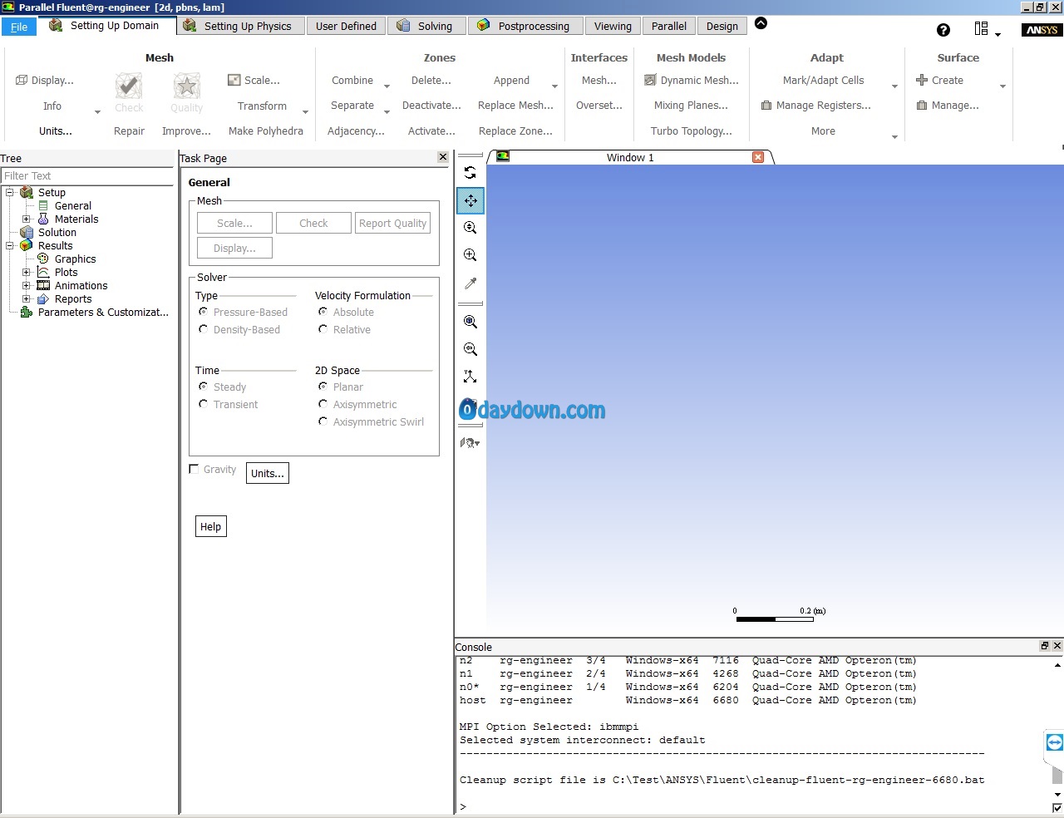Image resolution: width=1064 pixels, height=818 pixels.
Task: Open the Info dropdown arrow
Action: [x=97, y=112]
